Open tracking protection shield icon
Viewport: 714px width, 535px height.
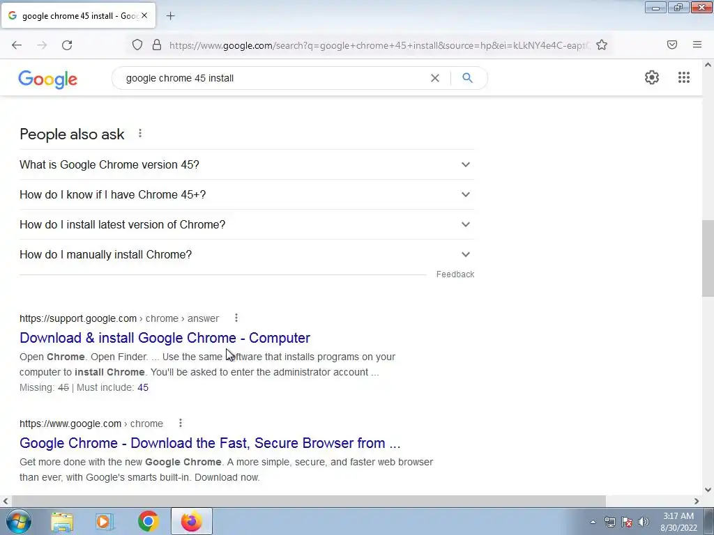click(137, 45)
